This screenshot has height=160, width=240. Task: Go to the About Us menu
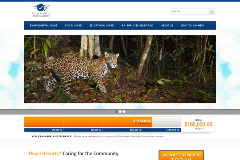[x=167, y=26]
